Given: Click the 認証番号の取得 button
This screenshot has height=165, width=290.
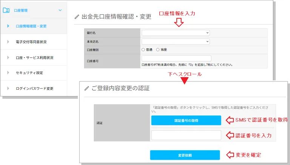Looking at the screenshot, I should (x=186, y=121).
